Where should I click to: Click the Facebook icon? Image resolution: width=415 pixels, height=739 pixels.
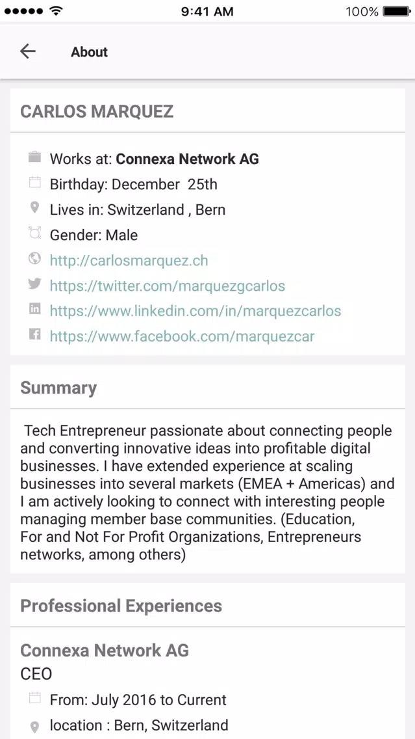click(35, 334)
